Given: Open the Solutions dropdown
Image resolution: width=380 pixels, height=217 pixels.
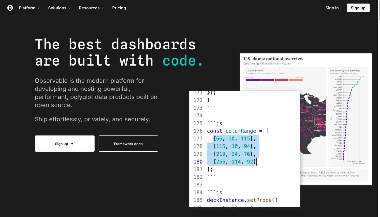Looking at the screenshot, I should (x=59, y=8).
